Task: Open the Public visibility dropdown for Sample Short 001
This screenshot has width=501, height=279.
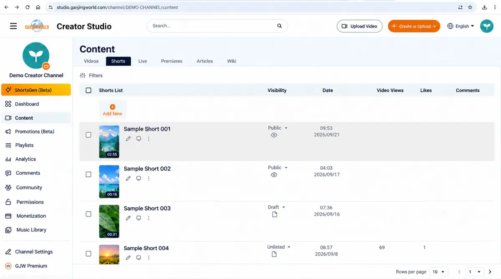Action: coord(278,128)
